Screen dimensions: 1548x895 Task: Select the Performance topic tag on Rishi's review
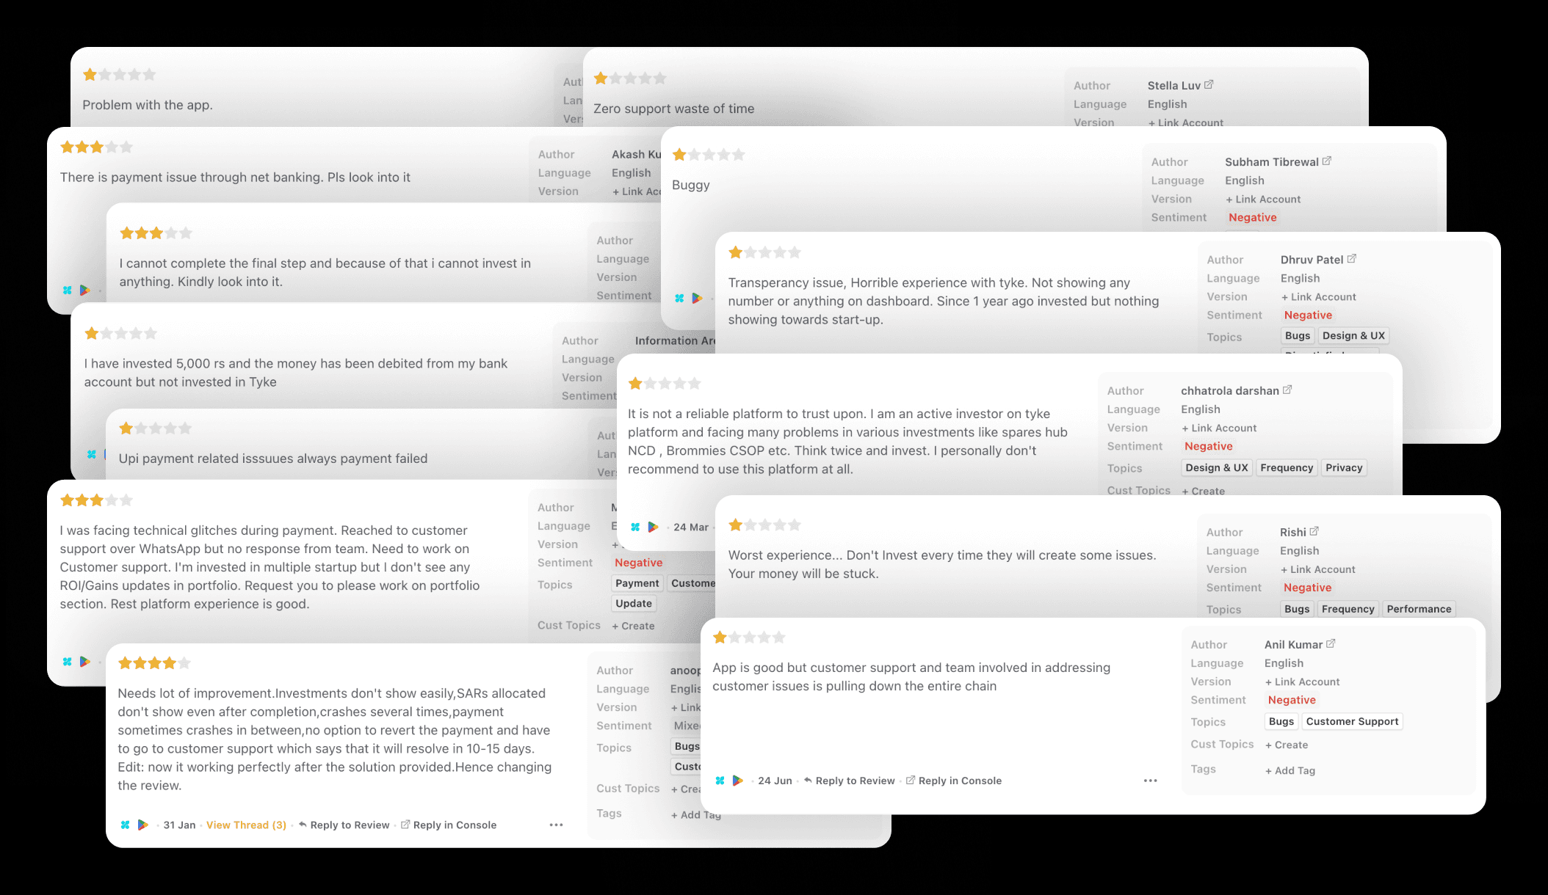[1419, 609]
